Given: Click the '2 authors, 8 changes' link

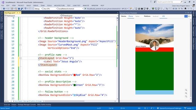Looking at the screenshot, I should (x=36, y=101).
